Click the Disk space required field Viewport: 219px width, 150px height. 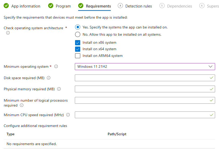point(142,78)
